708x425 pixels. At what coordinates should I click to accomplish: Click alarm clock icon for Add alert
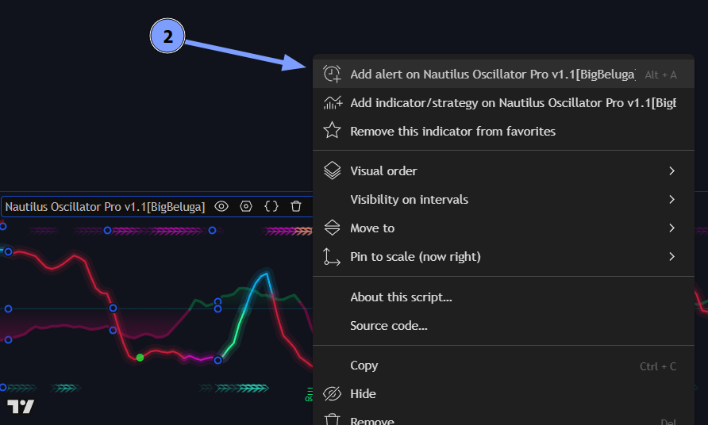point(332,74)
